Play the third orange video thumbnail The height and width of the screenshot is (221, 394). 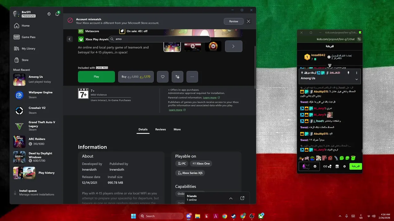pos(213,46)
